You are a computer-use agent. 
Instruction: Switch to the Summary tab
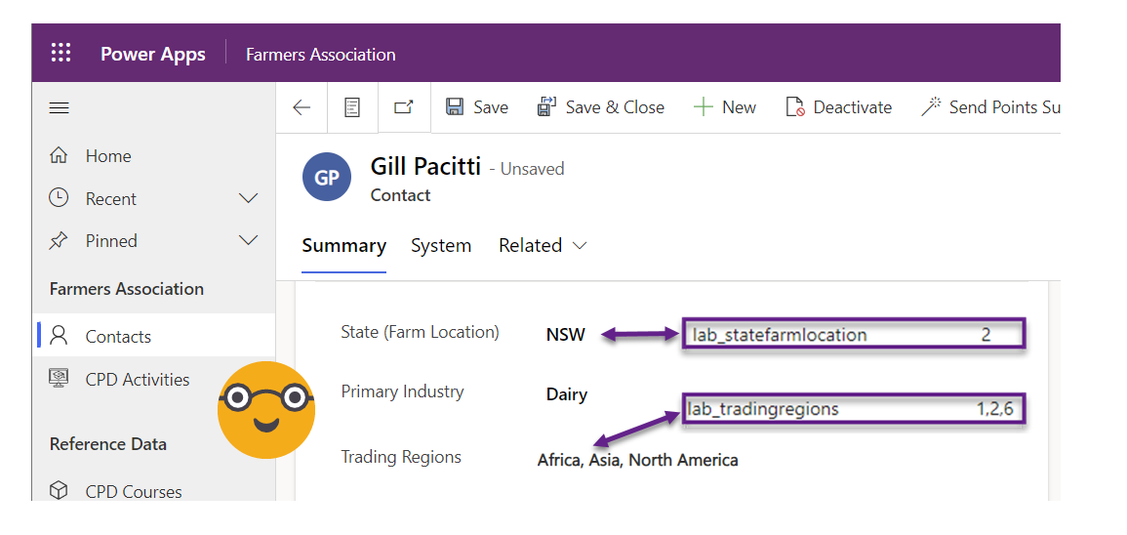[x=344, y=246]
